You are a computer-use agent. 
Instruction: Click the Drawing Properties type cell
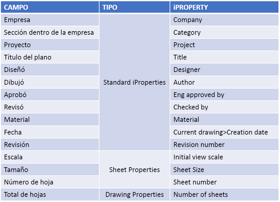[x=134, y=194]
